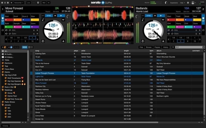Collapse the January crate folder
The height and width of the screenshot is (128, 206).
tap(3, 105)
